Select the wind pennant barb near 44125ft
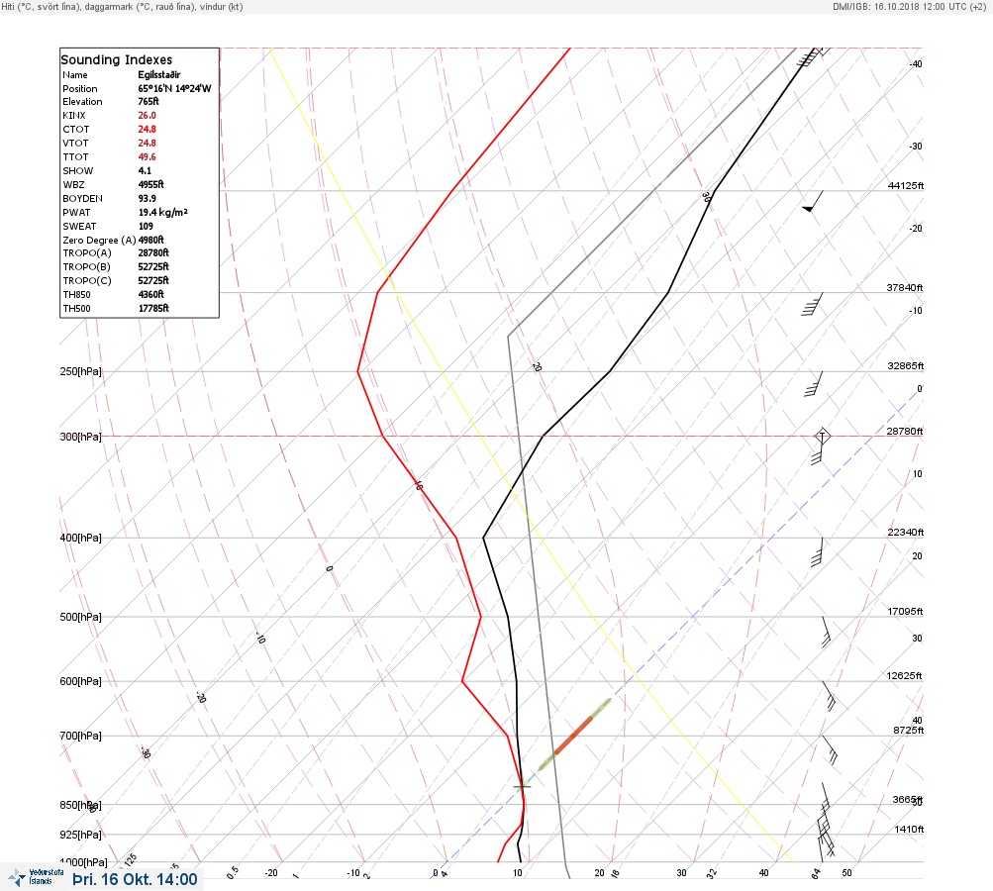This screenshot has height=891, width=993. [813, 201]
